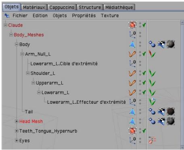Image resolution: width=184 pixels, height=150 pixels.
Task: Select the selection tag on Head Mesh
Action: pos(152,121)
